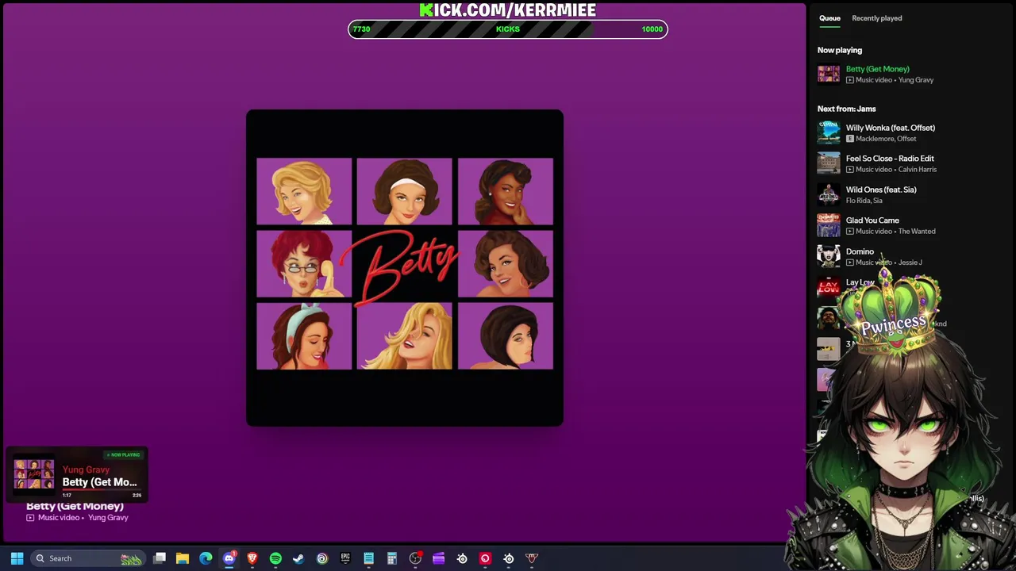
Task: Click the music video icon beside the bottom-left Yung Gravy label
Action: [30, 518]
